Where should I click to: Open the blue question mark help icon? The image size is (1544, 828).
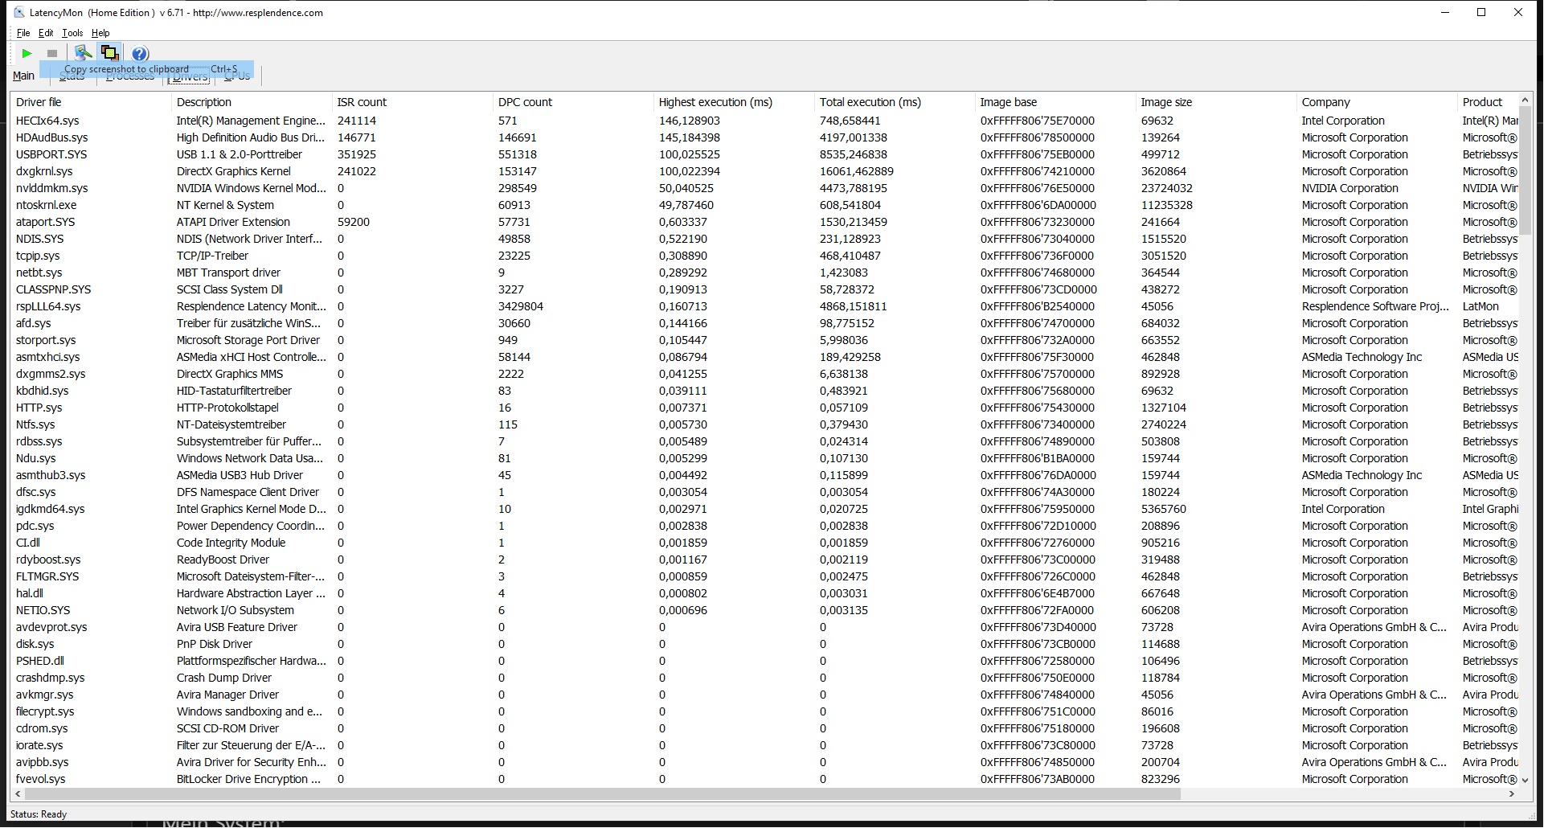(x=140, y=54)
